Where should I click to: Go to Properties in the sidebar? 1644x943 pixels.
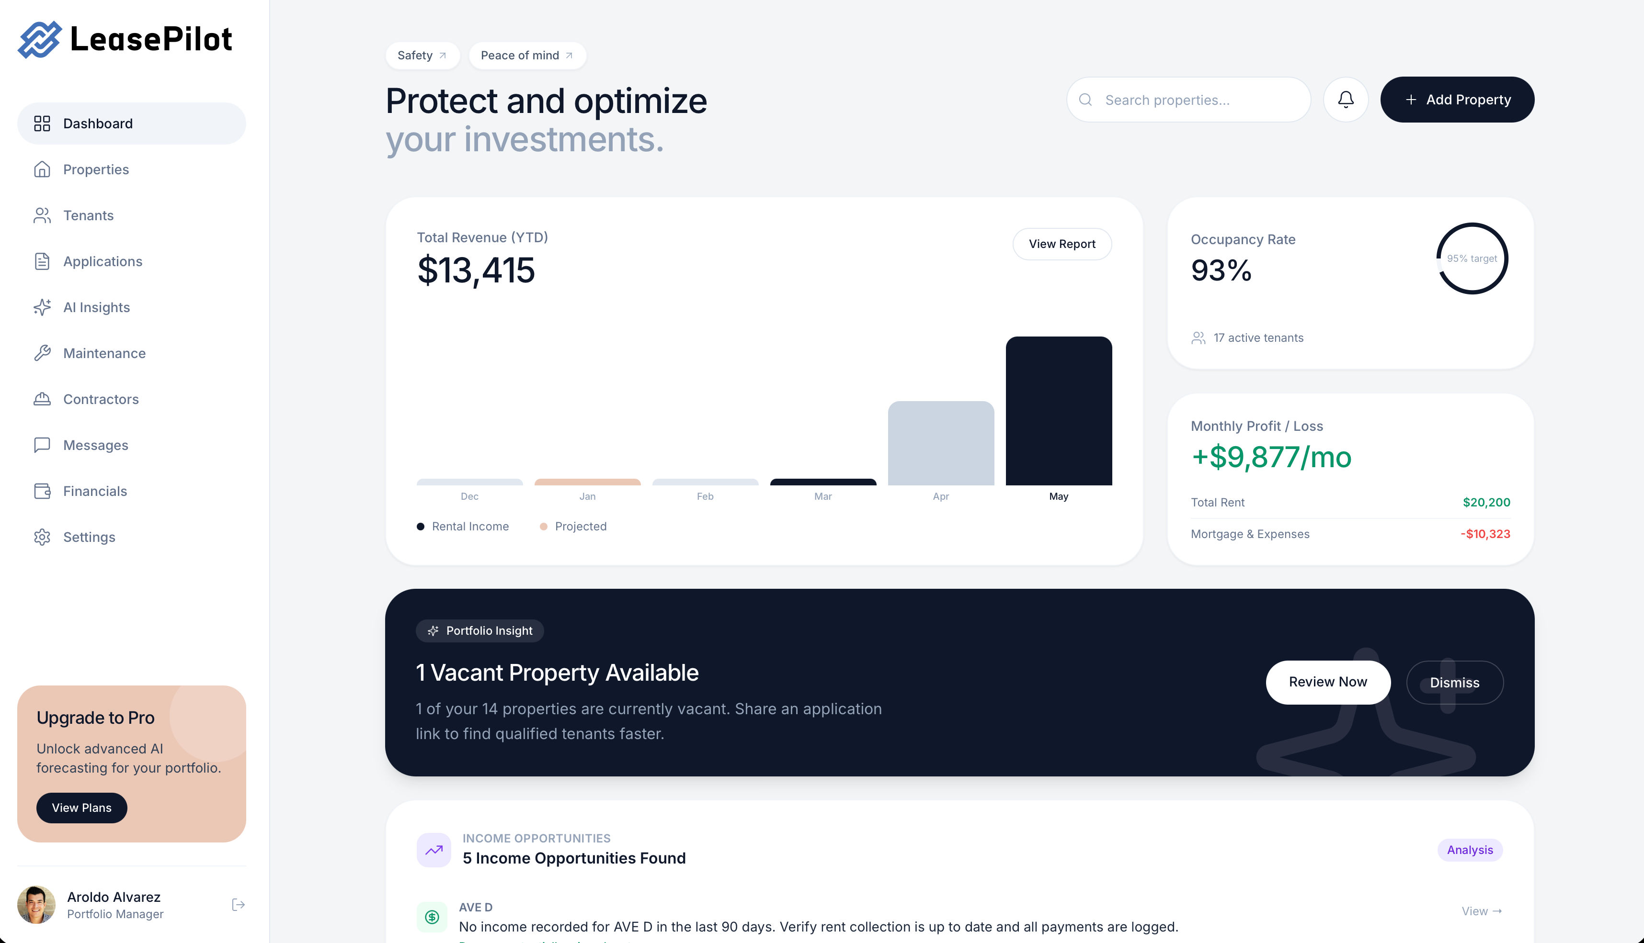[x=132, y=169]
